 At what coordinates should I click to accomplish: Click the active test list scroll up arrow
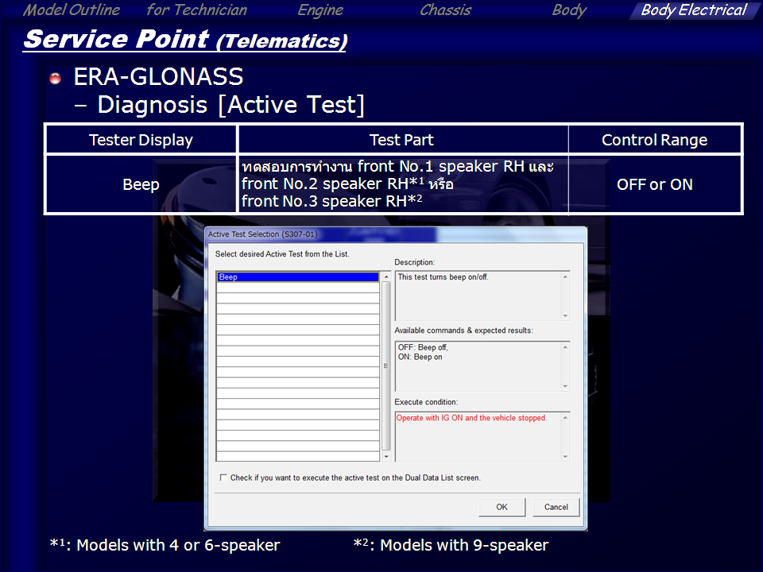tap(386, 276)
